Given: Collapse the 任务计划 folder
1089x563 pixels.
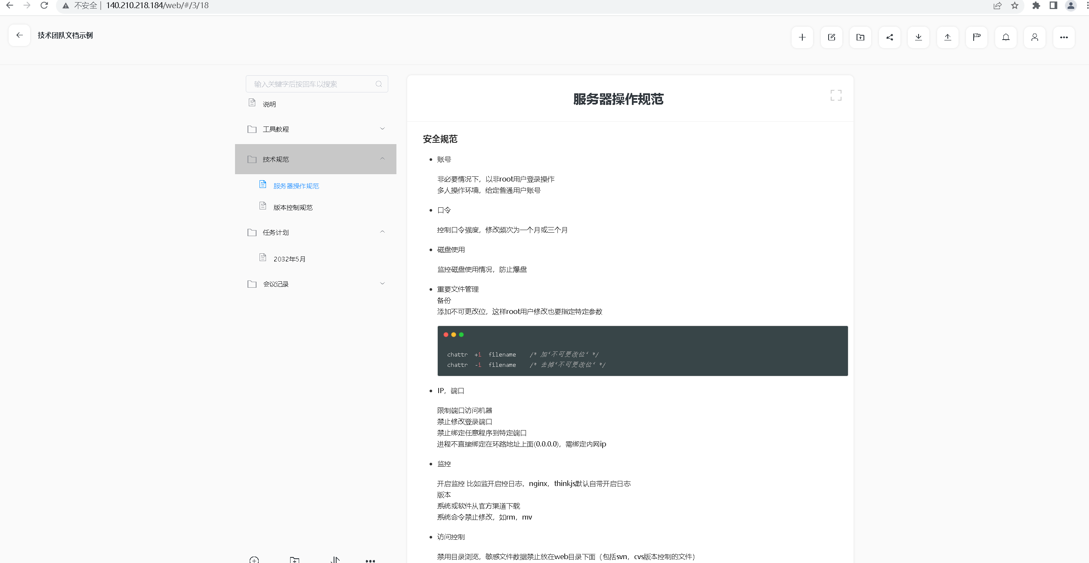Looking at the screenshot, I should [x=382, y=232].
